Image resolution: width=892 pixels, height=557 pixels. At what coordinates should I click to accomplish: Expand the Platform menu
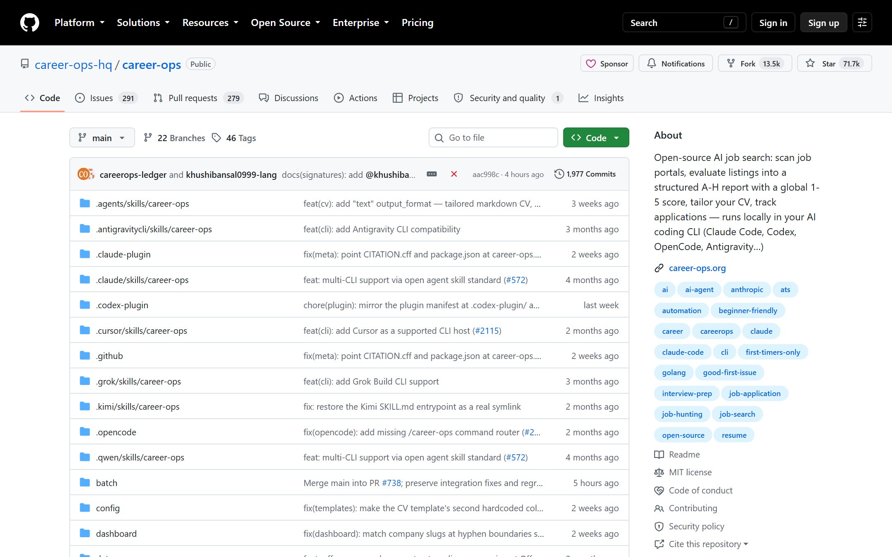tap(79, 23)
